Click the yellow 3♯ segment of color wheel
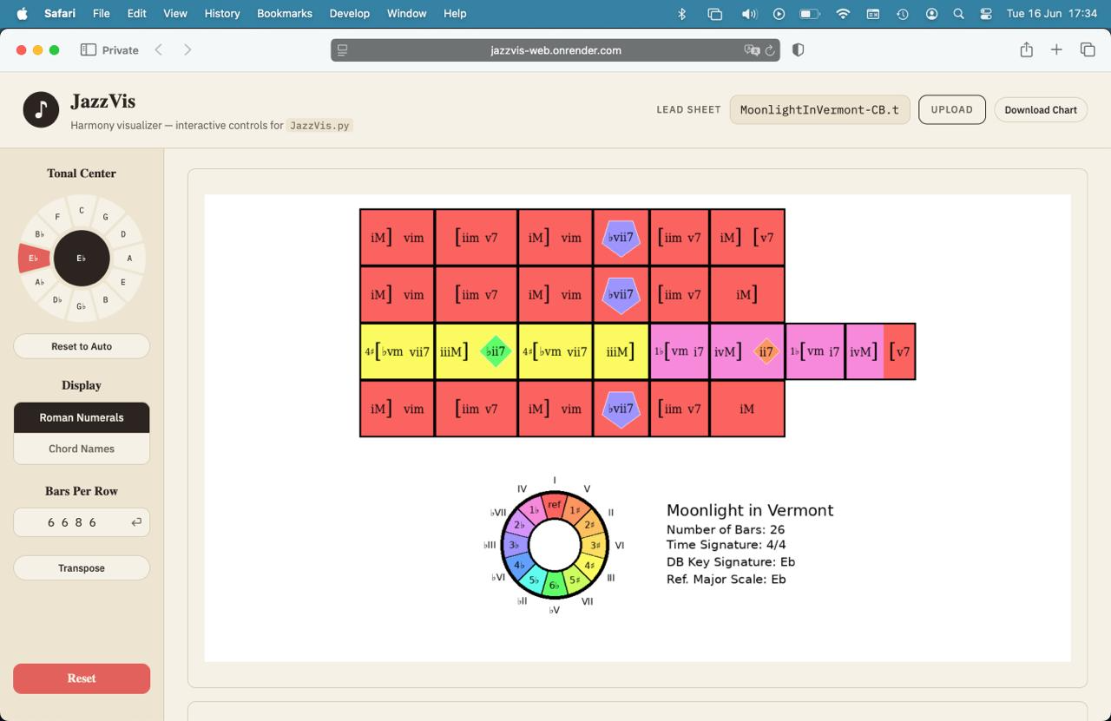Screen dimensions: 1111x721 [595, 546]
